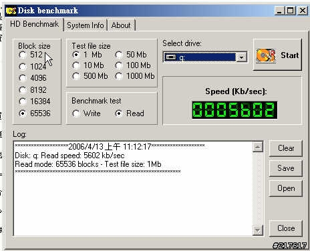Save the log with the Save button
Image resolution: width=310 pixels, height=251 pixels.
click(x=286, y=168)
